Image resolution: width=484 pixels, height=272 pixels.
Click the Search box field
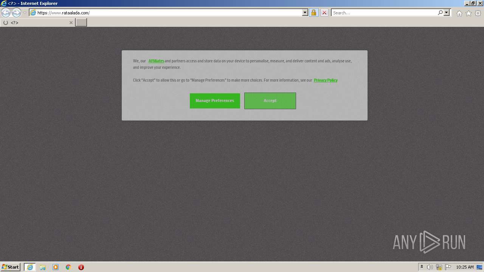pos(384,13)
